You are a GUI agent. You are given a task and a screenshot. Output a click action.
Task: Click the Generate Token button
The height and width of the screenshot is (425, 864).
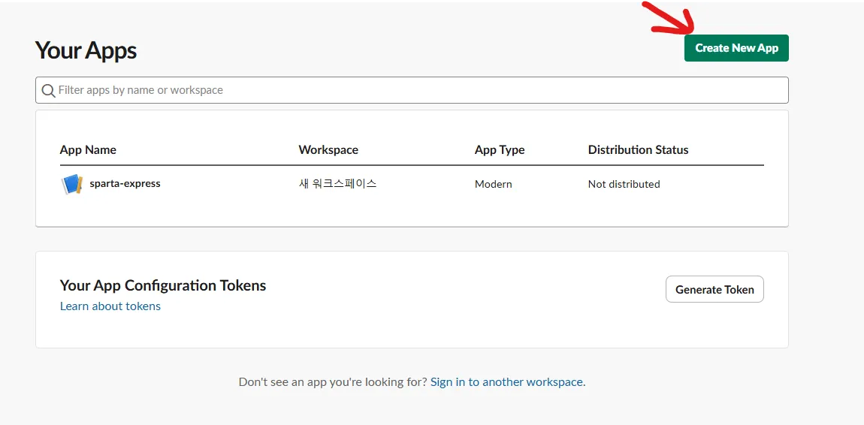[x=714, y=289]
